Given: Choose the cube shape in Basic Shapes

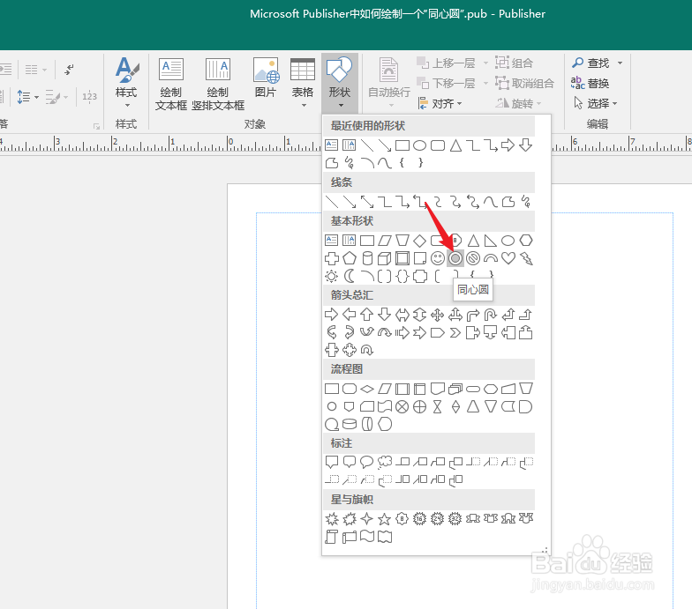Looking at the screenshot, I should [x=385, y=258].
